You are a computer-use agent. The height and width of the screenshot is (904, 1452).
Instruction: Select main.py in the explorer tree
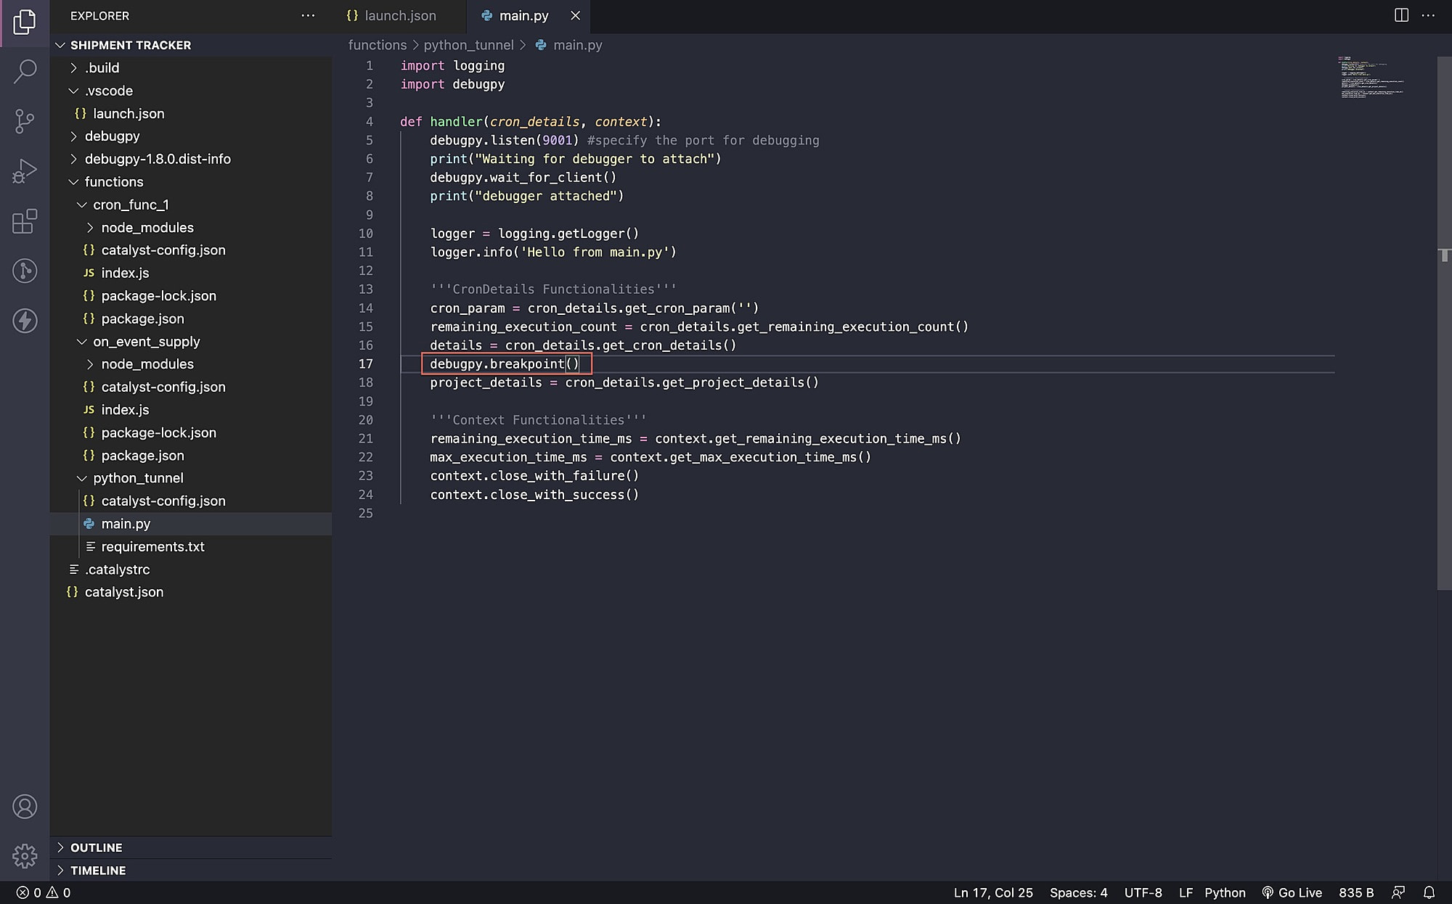coord(192,524)
